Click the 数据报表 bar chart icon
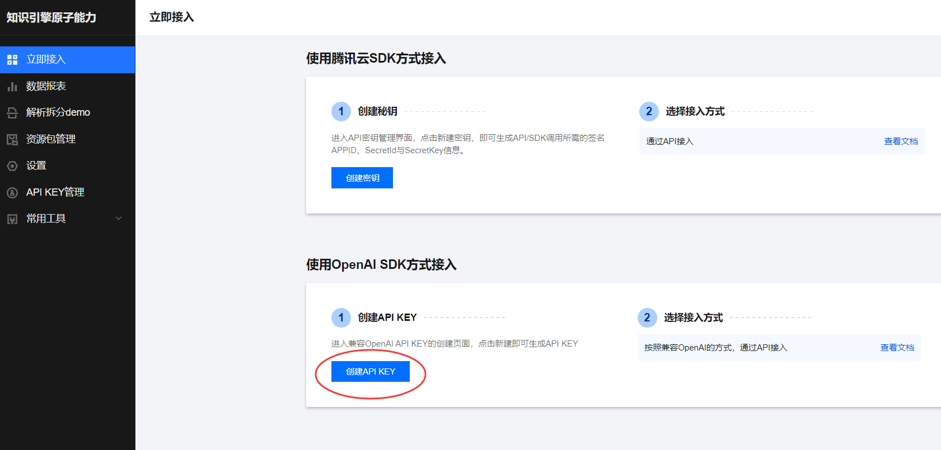 pos(12,87)
